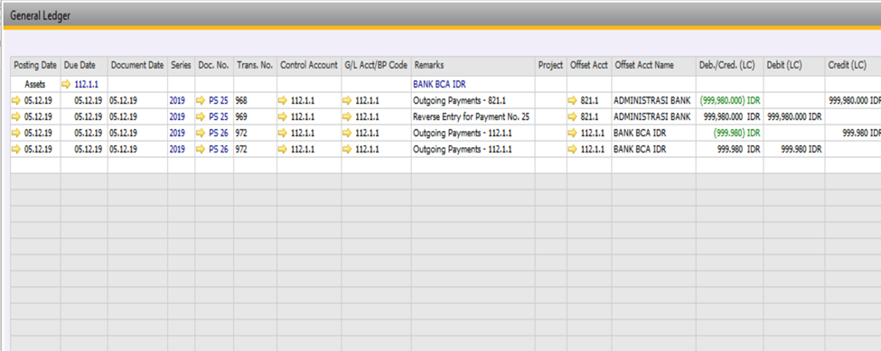Open offset account arrow in last debit 999.980 row

pyautogui.click(x=573, y=150)
